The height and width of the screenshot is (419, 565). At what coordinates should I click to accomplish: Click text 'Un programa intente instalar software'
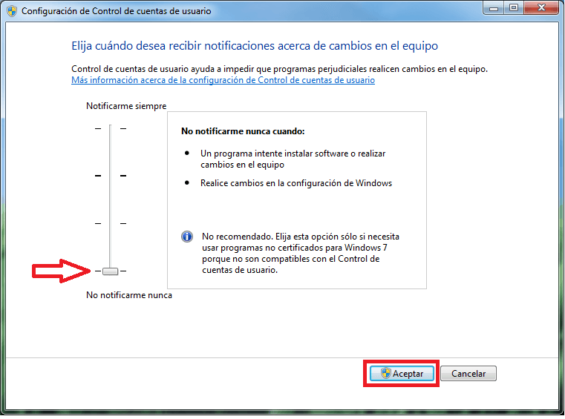(275, 154)
